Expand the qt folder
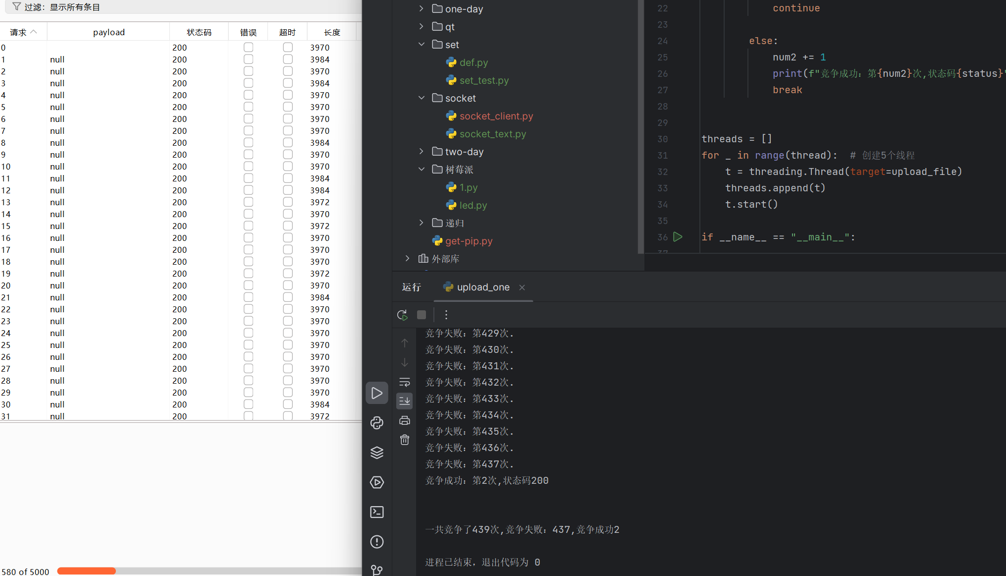The width and height of the screenshot is (1006, 576). [x=421, y=26]
